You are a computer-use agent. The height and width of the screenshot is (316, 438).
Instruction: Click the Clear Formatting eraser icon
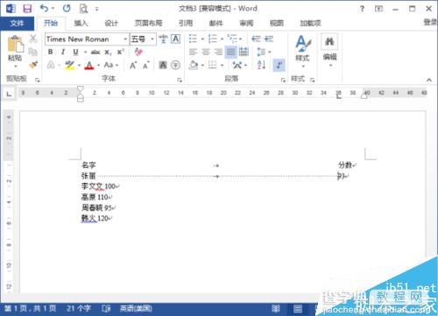click(x=138, y=52)
